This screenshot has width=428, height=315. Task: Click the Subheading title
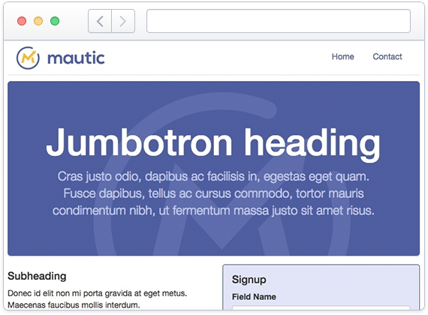37,276
